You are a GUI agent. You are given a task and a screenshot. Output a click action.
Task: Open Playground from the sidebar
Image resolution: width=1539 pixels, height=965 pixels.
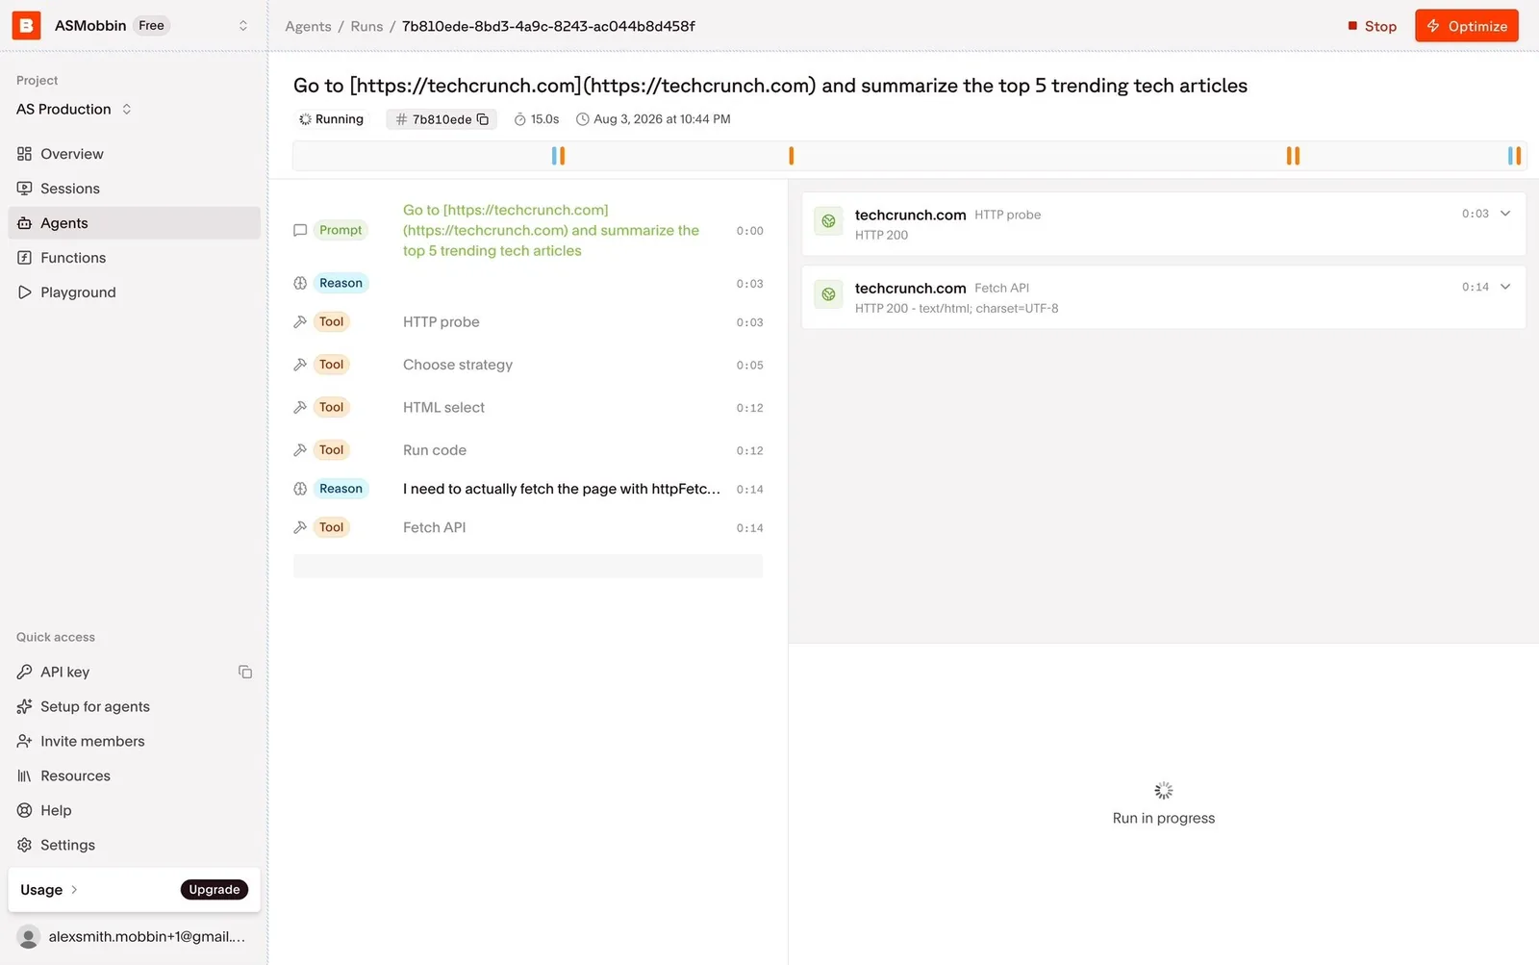tap(134, 292)
